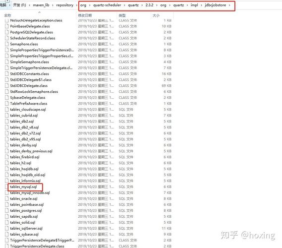Click the impl breadcrumb segment
The width and height of the screenshot is (282, 248).
194,5
